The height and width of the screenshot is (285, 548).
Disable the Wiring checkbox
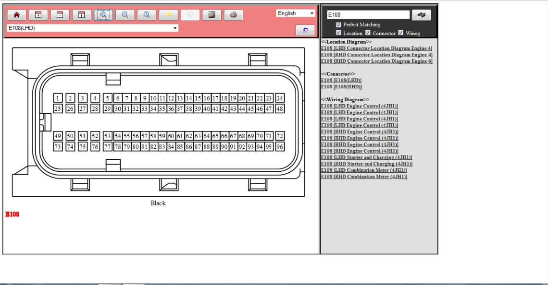401,33
